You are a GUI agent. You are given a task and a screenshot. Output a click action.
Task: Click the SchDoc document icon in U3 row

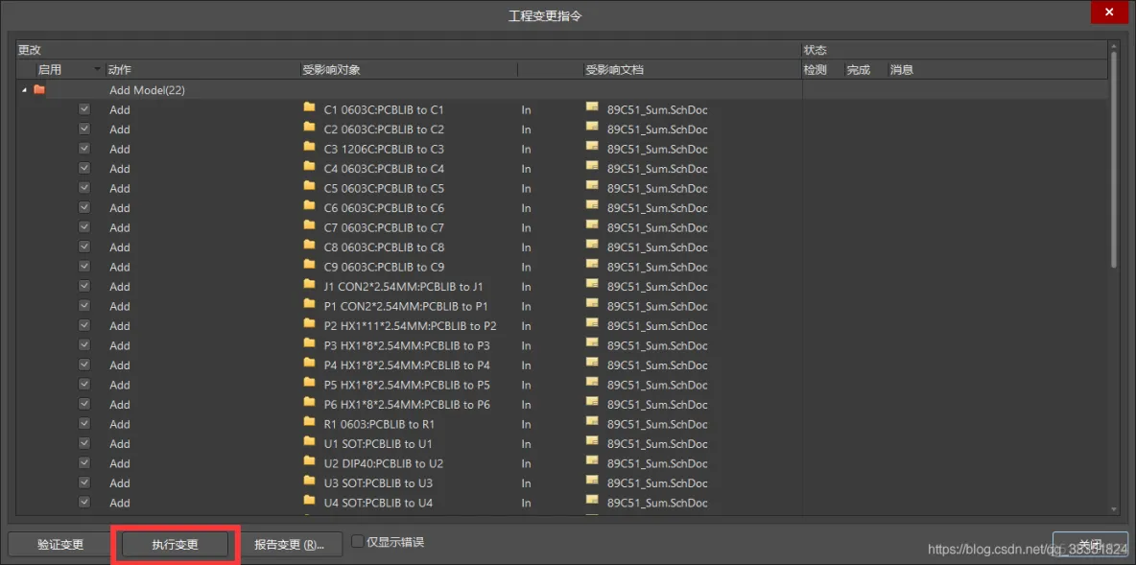coord(592,481)
